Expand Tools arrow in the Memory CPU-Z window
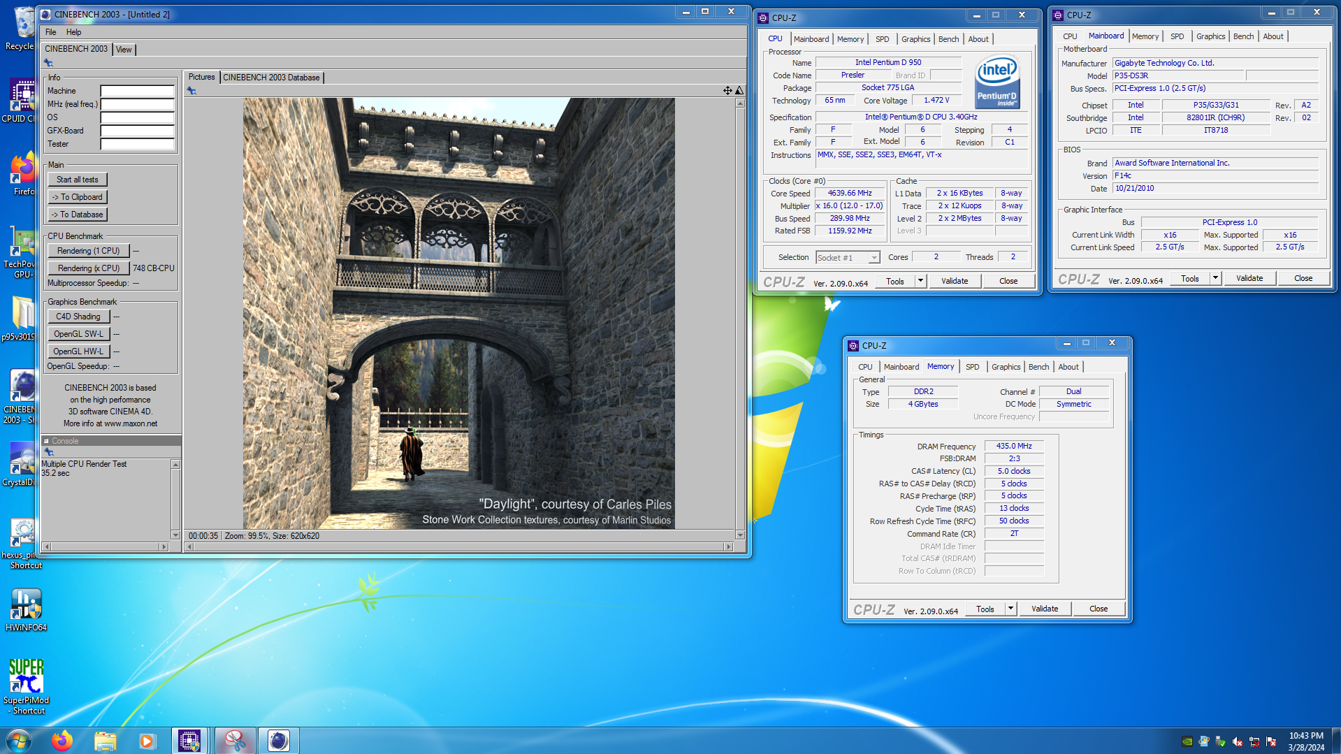The image size is (1341, 754). (1010, 609)
